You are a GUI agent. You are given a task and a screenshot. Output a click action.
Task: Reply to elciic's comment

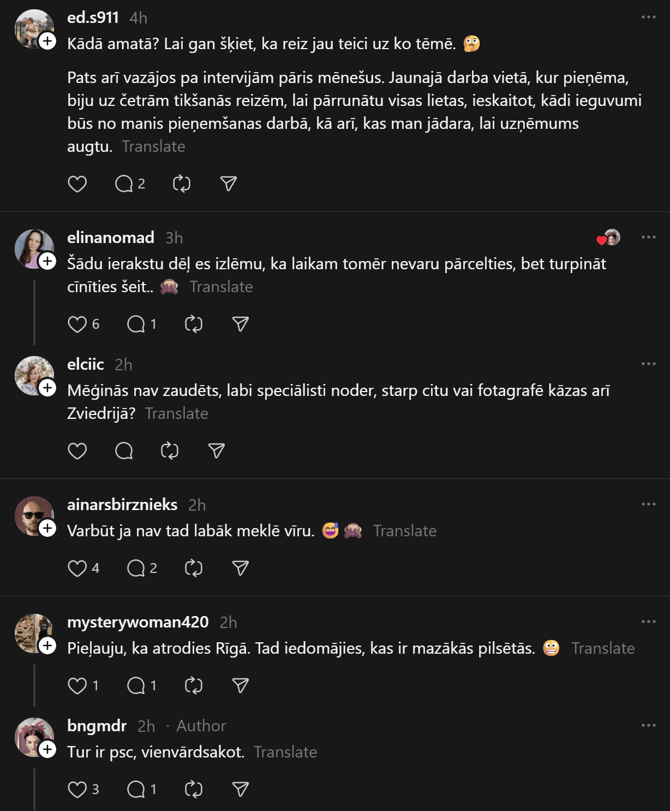tap(124, 451)
